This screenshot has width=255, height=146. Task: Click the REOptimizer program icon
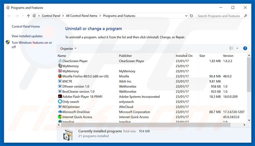click(60, 107)
